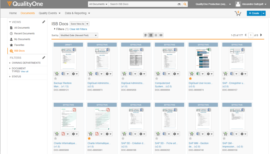Open the Quality Events tab menu
The image size is (270, 154).
pos(50,13)
